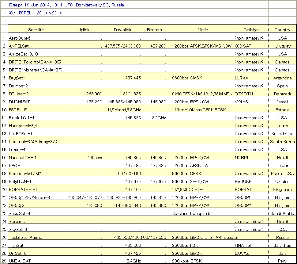The image size is (297, 264).
Task: Click the QB50p1/FUNcube-3 cell
Action: pos(36,196)
